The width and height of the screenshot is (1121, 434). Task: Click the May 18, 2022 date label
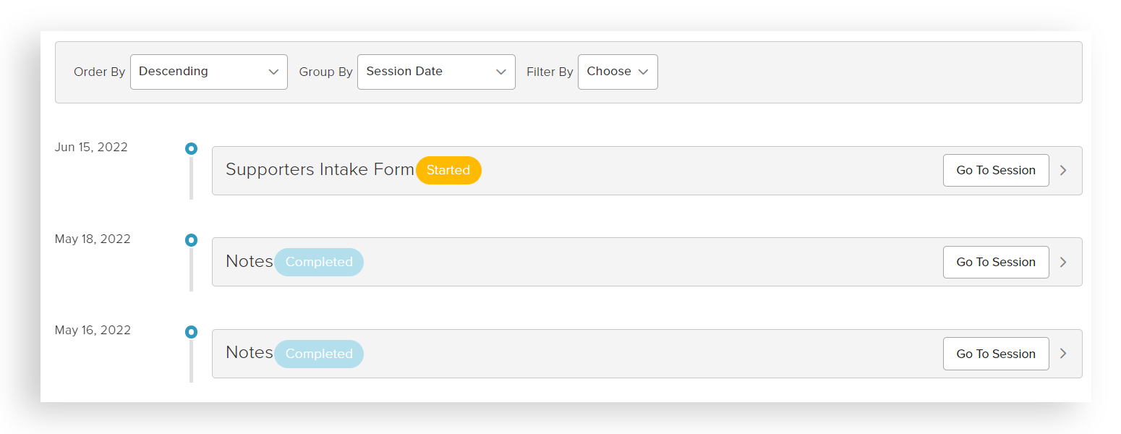click(93, 239)
